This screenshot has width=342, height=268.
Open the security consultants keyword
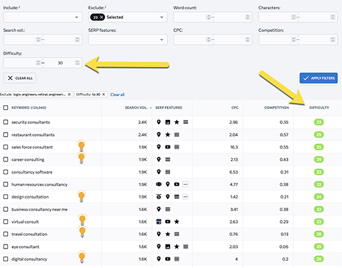(x=31, y=122)
